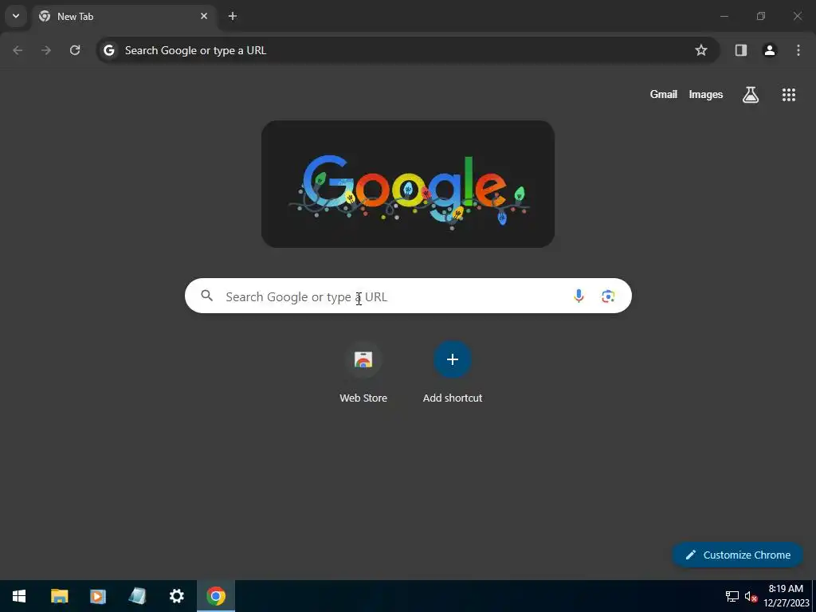Focus the Google search box
Viewport: 816px width, 612px height.
coord(408,296)
